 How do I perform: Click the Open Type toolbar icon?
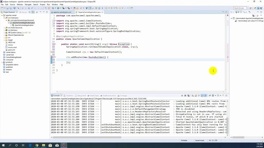pyautogui.click(x=74, y=8)
